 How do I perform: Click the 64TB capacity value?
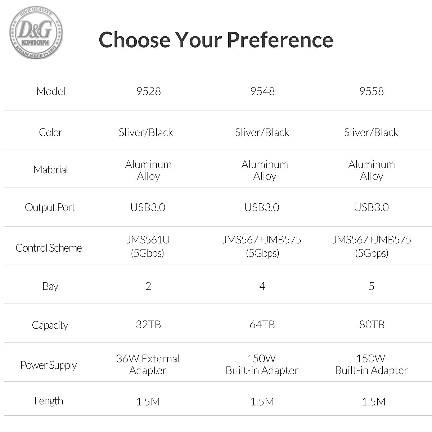coord(262,324)
